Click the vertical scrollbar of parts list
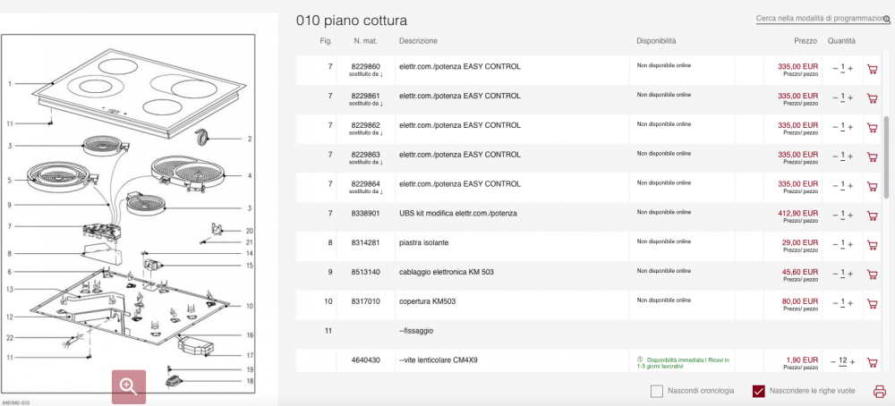 pyautogui.click(x=886, y=158)
